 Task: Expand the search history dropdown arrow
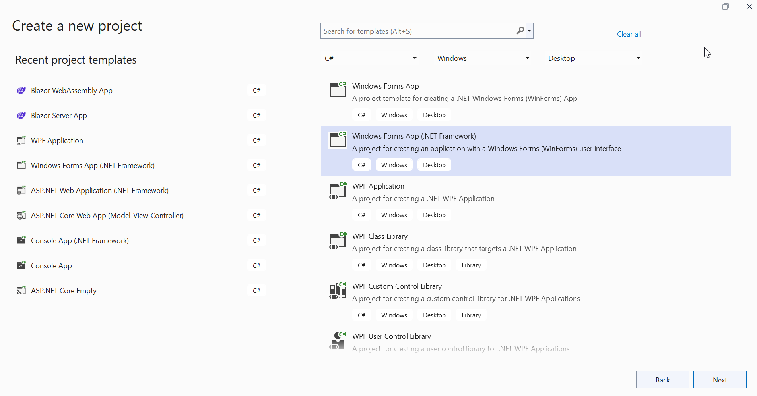click(530, 31)
